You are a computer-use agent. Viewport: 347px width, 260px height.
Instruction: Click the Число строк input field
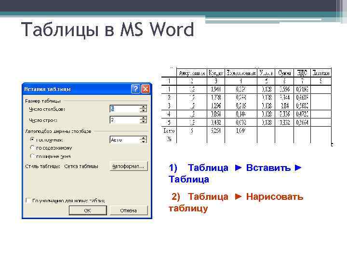tap(125, 120)
